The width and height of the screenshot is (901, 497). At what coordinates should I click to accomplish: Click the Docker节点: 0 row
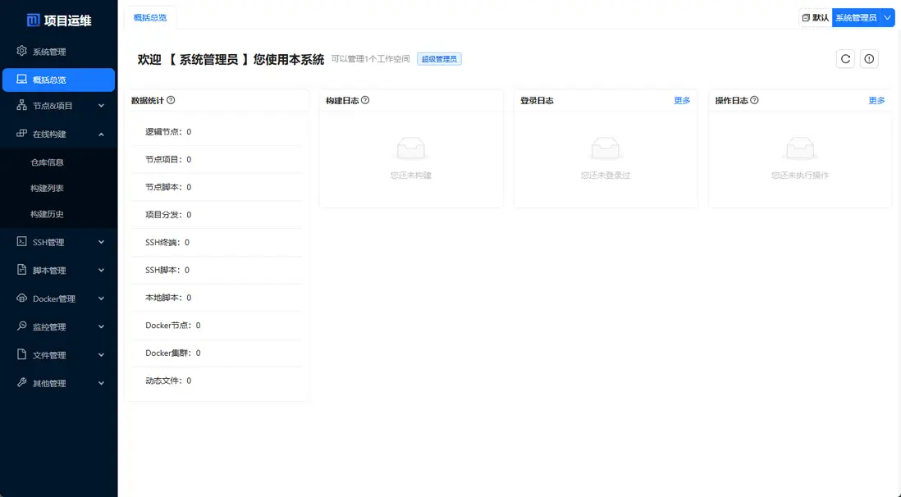coord(217,326)
